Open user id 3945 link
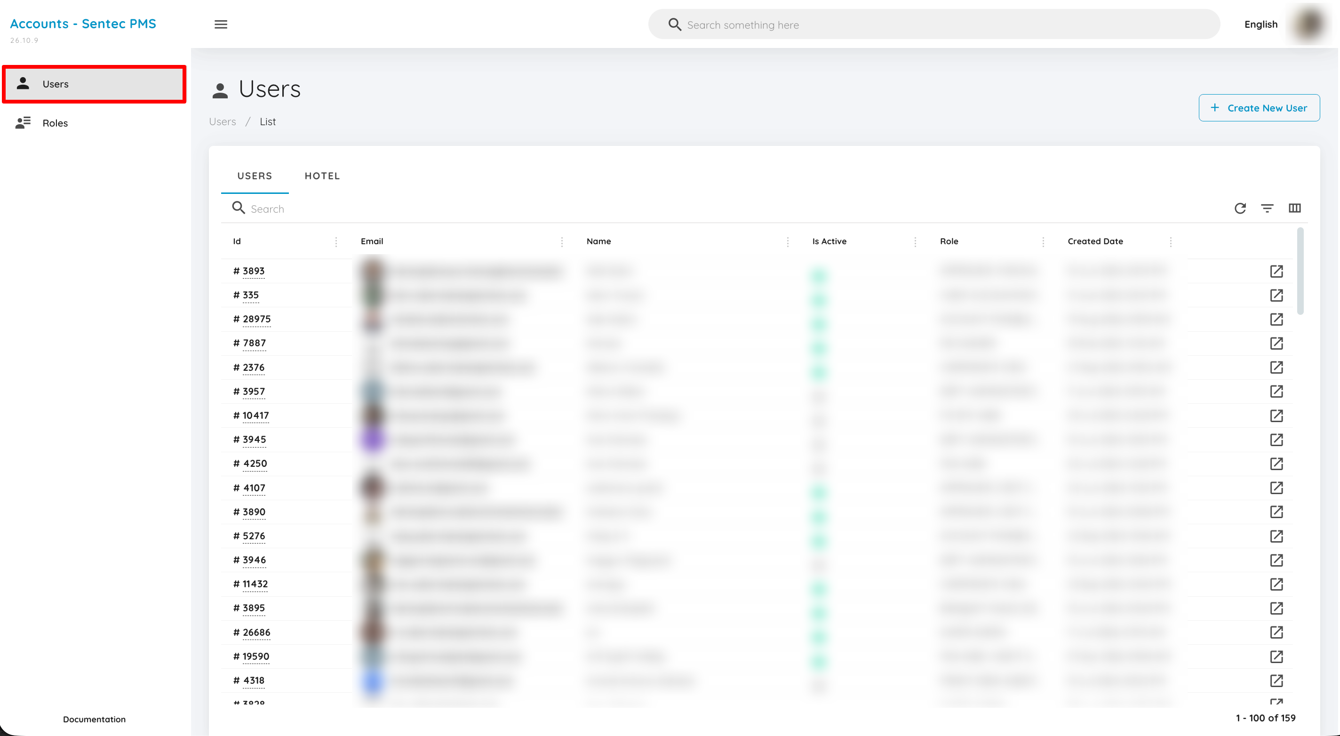The image size is (1340, 736). click(254, 440)
